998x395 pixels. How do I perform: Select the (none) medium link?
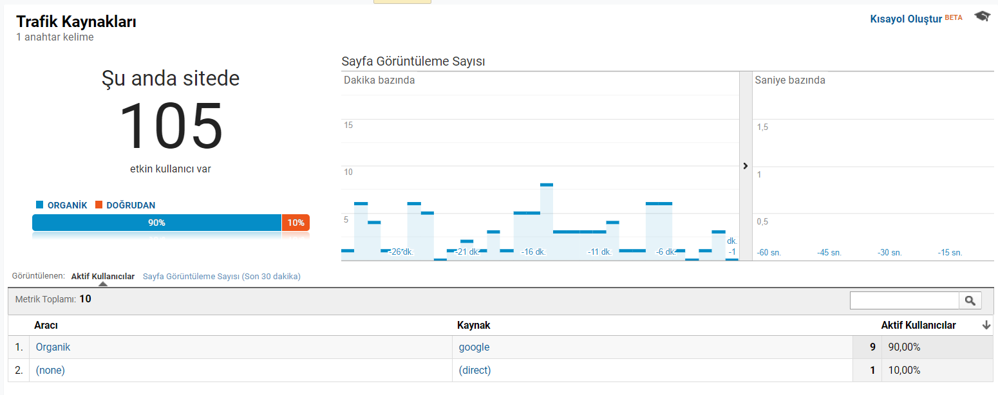[50, 371]
